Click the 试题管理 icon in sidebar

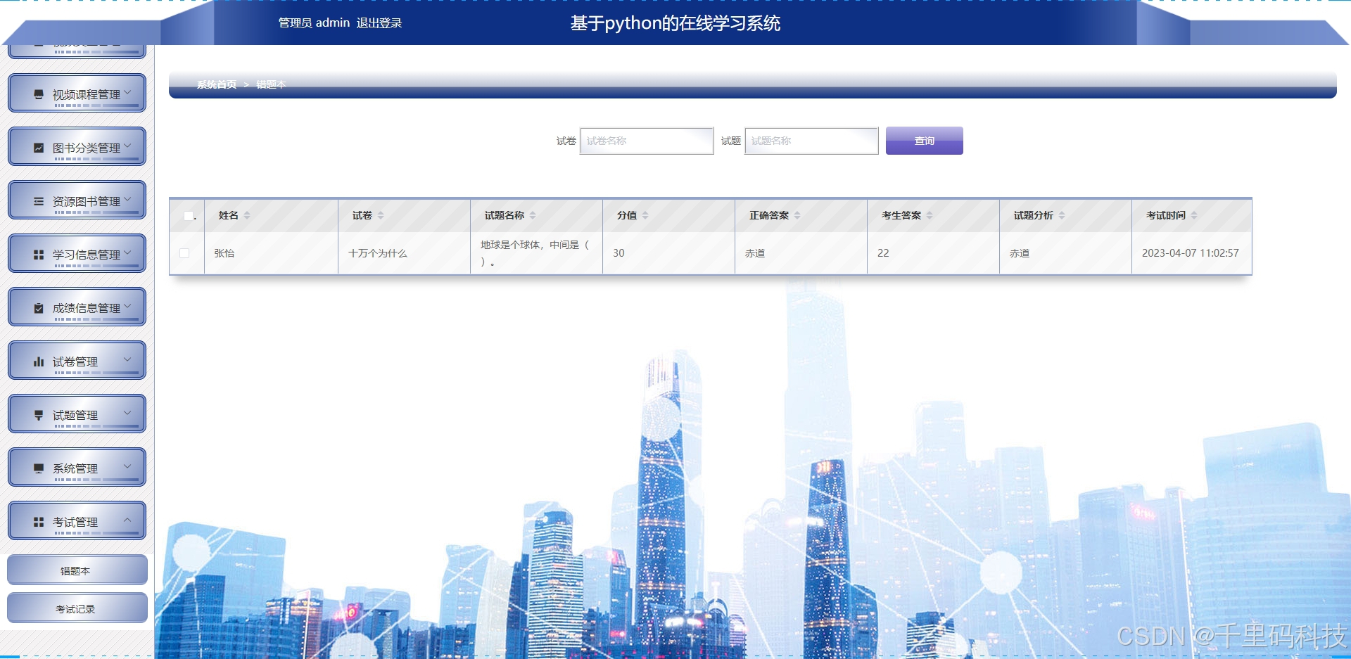(x=39, y=415)
